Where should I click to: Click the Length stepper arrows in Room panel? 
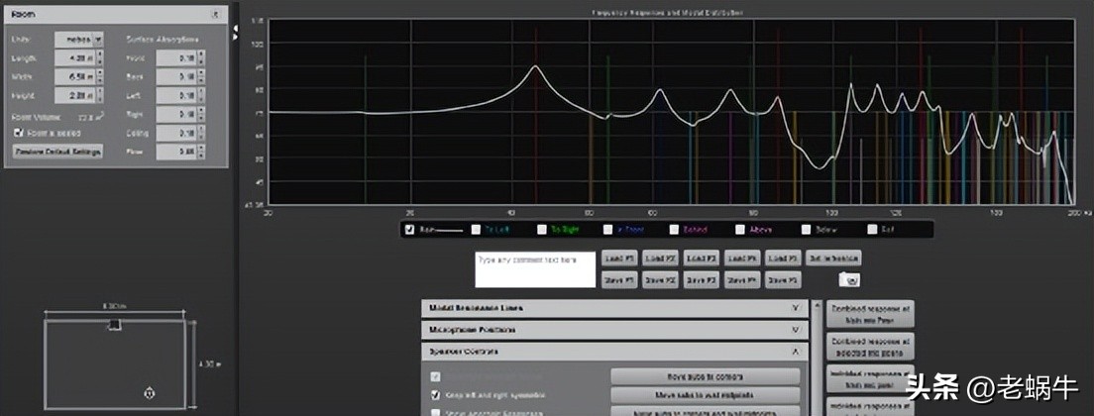[99, 58]
